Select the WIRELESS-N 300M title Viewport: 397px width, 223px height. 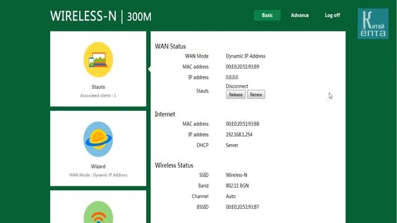point(100,17)
